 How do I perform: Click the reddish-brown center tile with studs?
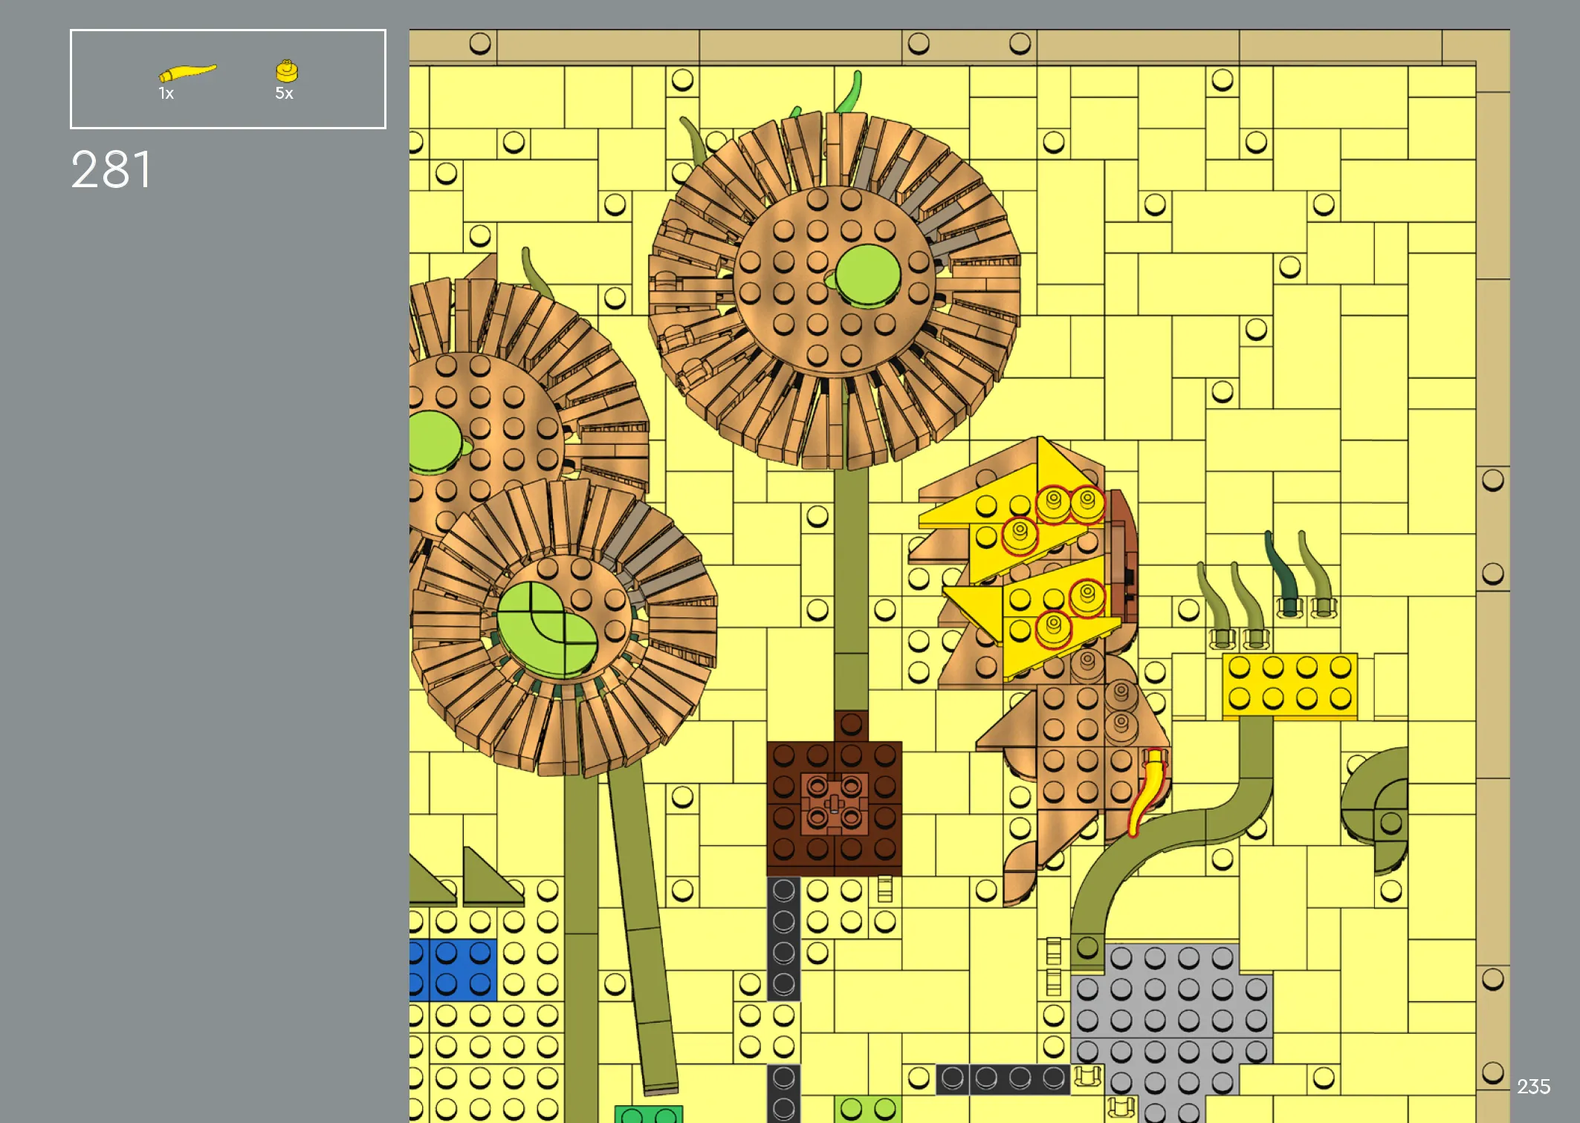834,804
